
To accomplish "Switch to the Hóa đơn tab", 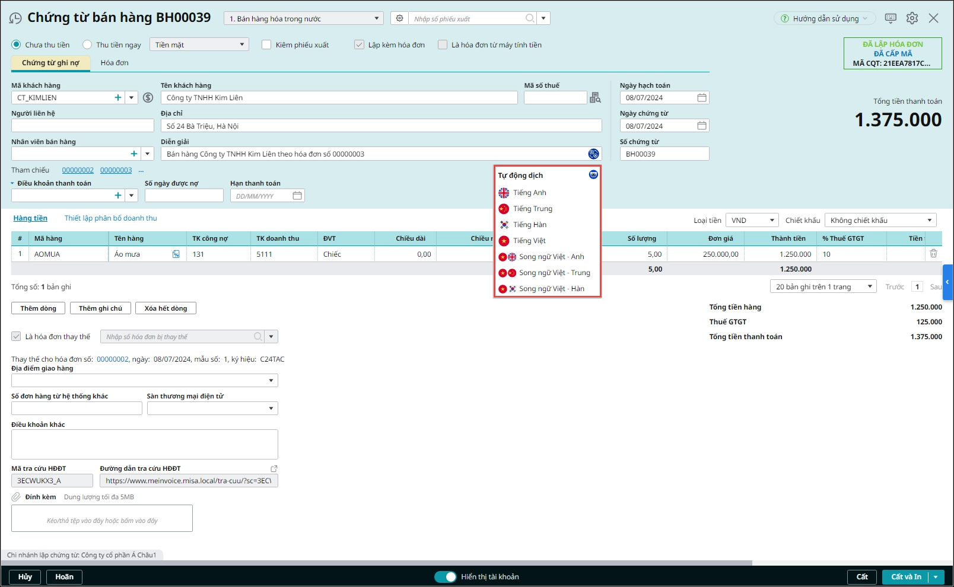I will pyautogui.click(x=115, y=63).
